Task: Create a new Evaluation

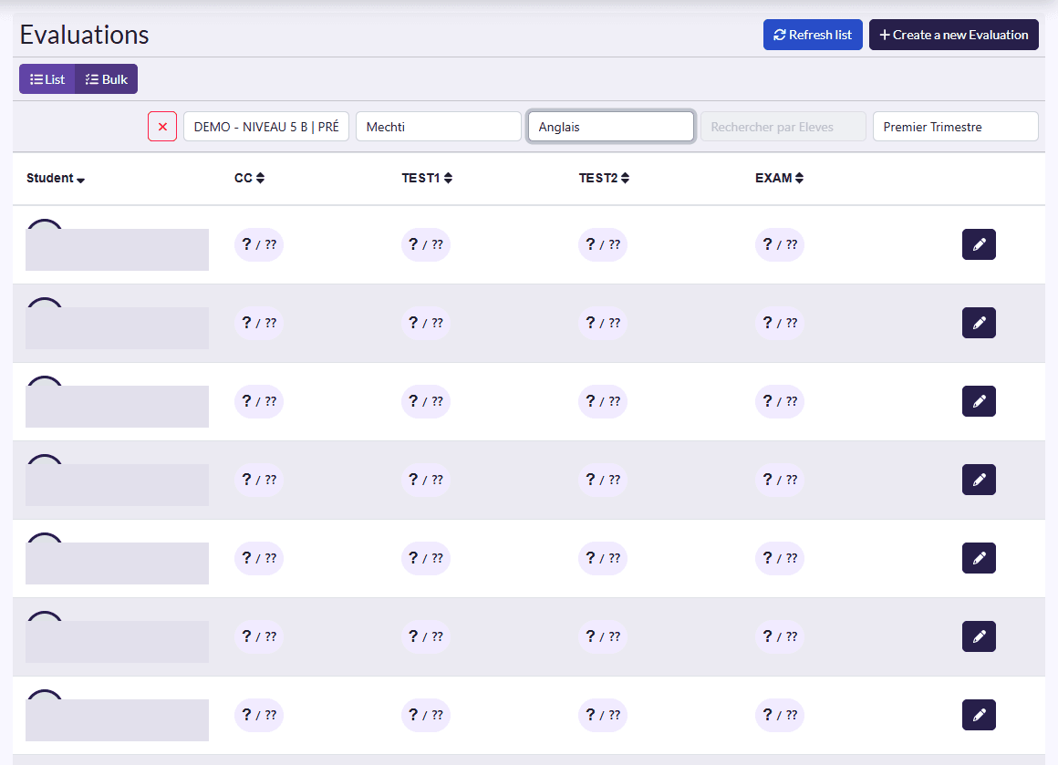Action: pyautogui.click(x=953, y=35)
